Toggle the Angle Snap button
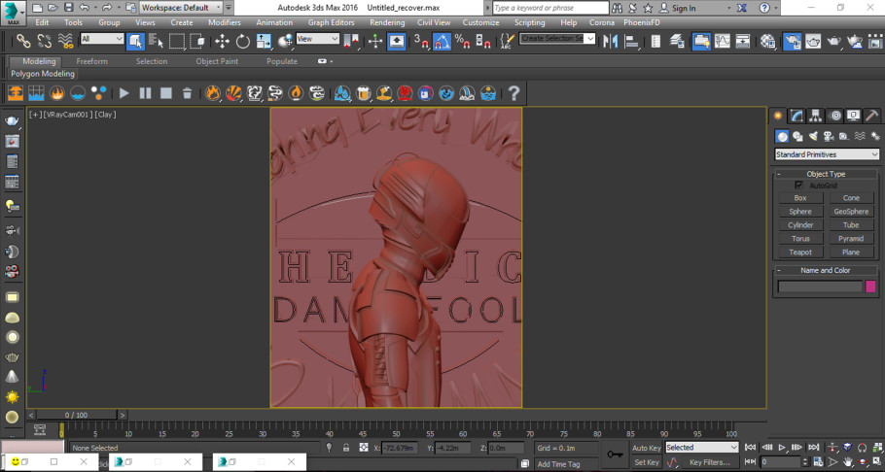Viewport: 885px width, 472px height. 442,41
